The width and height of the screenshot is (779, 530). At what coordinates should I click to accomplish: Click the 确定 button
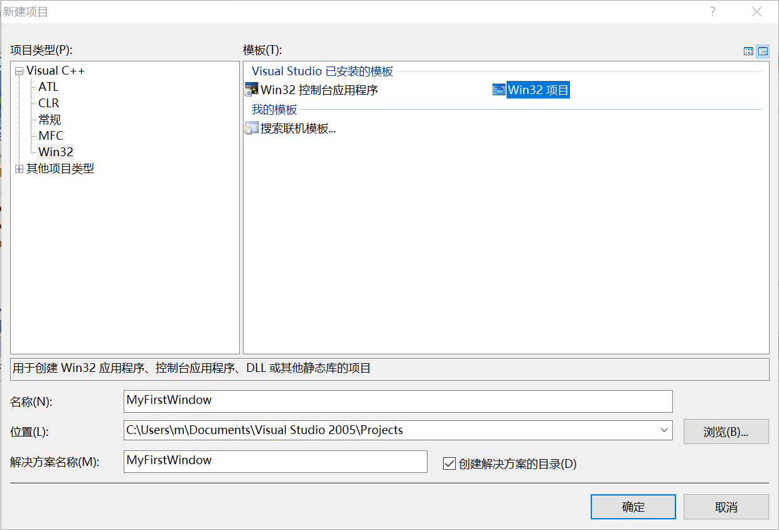pyautogui.click(x=633, y=507)
